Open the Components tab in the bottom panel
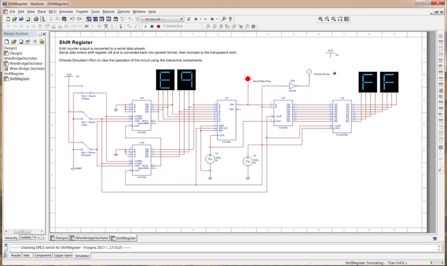The image size is (447, 266). [x=43, y=256]
